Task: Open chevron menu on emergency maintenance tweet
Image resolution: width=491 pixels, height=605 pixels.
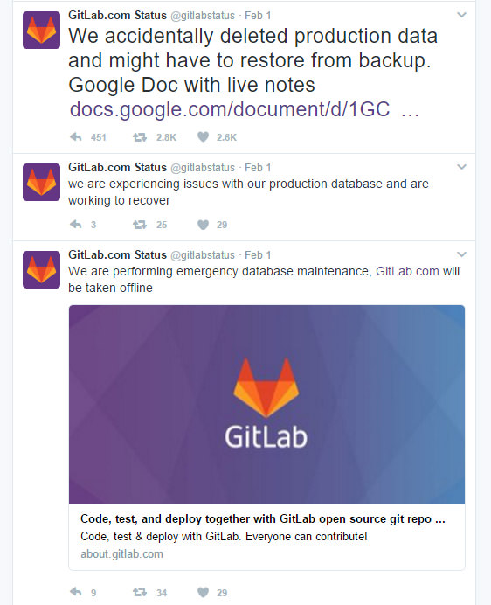Action: coord(461,254)
